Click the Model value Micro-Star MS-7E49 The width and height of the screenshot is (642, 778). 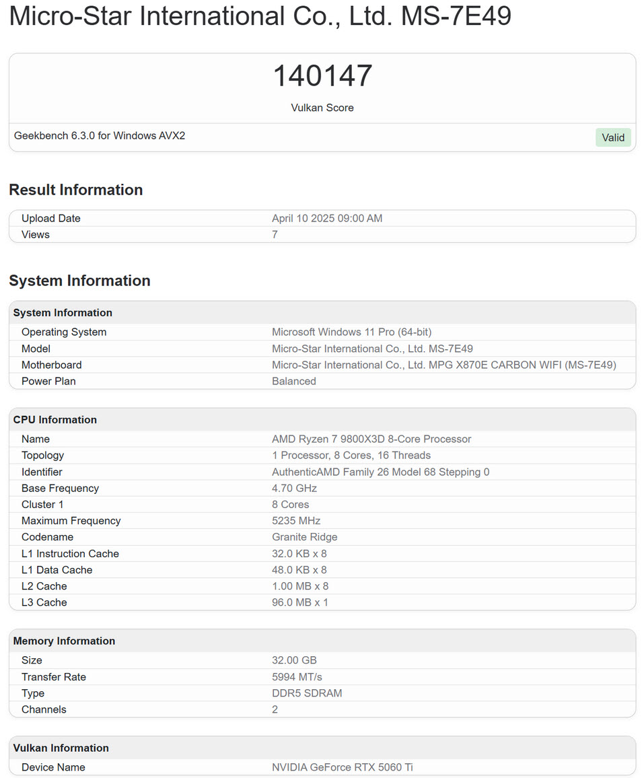coord(373,349)
